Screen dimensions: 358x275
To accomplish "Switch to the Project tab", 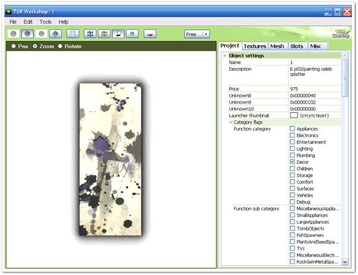I will pyautogui.click(x=230, y=46).
